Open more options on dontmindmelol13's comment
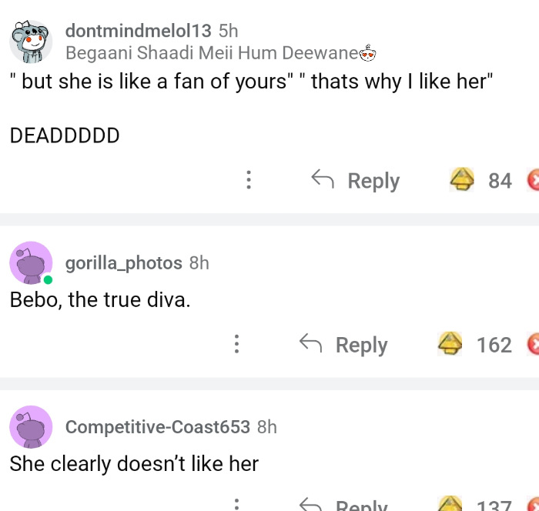 pos(248,181)
